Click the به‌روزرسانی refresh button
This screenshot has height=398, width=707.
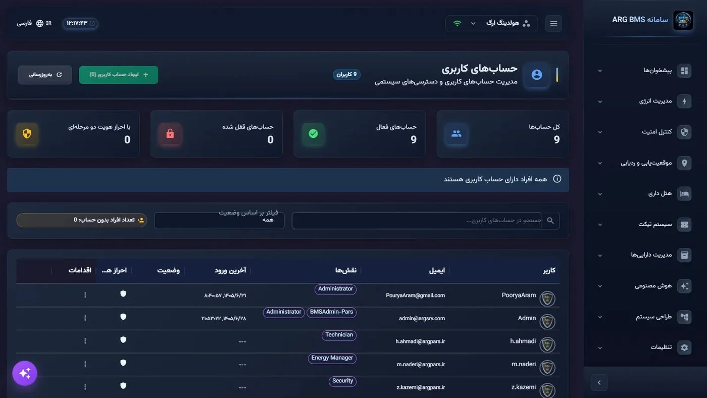pos(45,75)
